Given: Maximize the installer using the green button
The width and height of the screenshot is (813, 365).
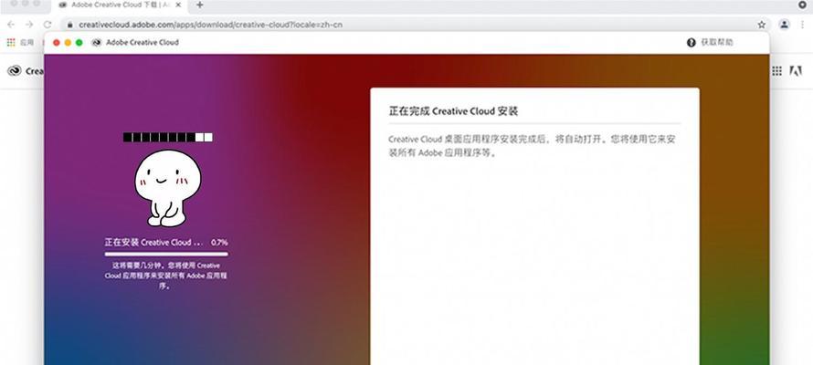Looking at the screenshot, I should (79, 43).
